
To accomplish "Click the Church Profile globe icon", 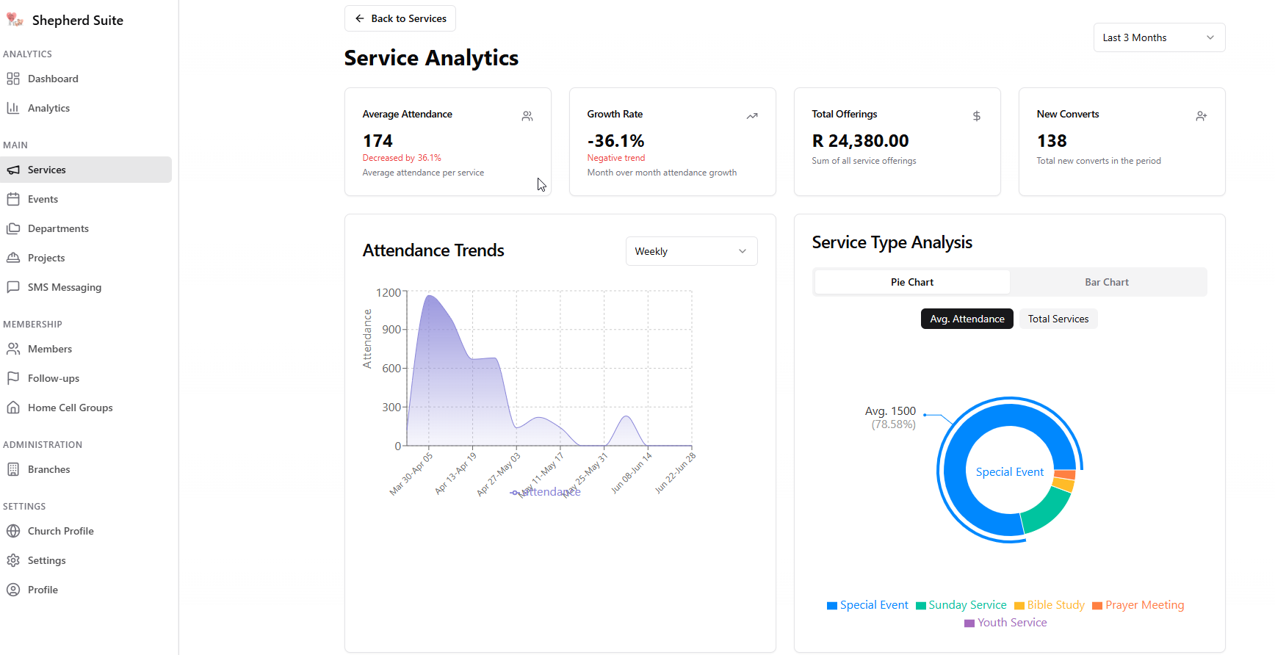I will [x=13, y=531].
